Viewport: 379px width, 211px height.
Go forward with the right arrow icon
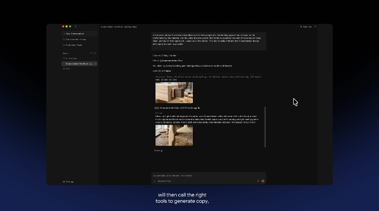tap(84, 27)
